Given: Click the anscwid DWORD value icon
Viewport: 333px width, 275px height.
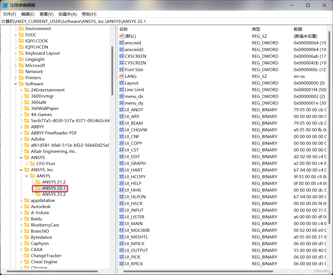Looking at the screenshot, I should tap(121, 43).
